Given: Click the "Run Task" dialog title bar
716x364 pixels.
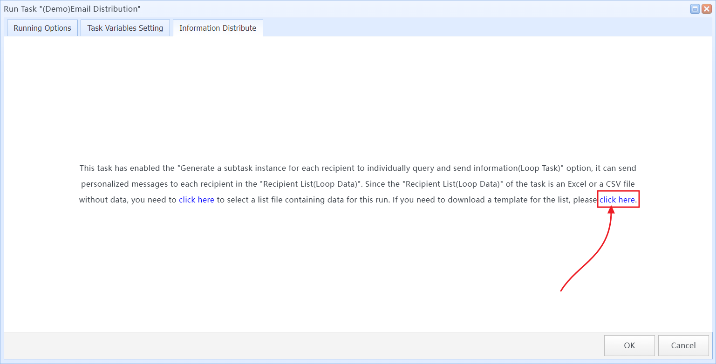Looking at the screenshot, I should [x=326, y=9].
